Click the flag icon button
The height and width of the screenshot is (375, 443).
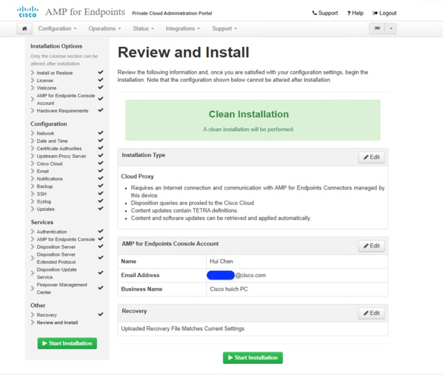pos(377,28)
